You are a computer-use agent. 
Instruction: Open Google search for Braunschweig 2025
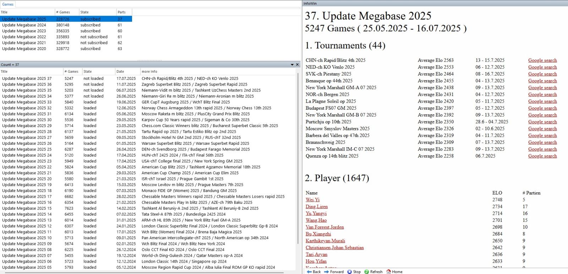tap(542, 142)
